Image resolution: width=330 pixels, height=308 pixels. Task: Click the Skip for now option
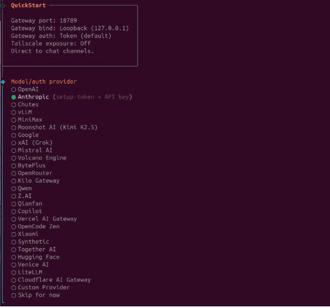pyautogui.click(x=38, y=295)
